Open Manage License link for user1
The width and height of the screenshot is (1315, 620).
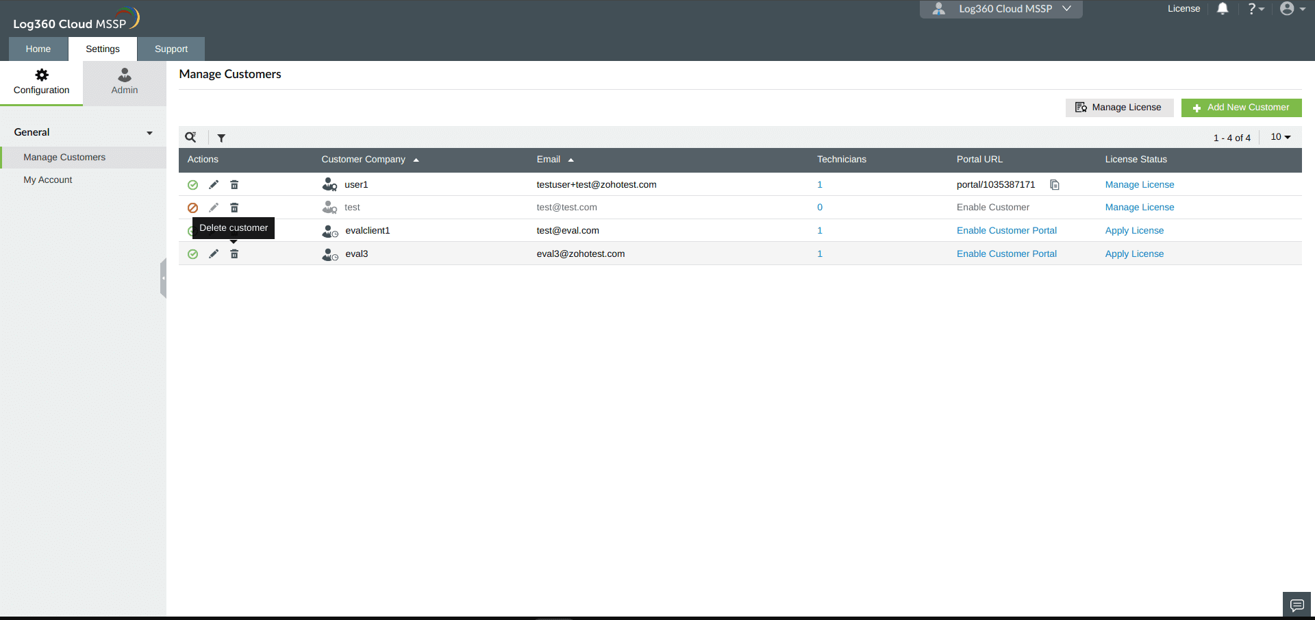pos(1139,185)
